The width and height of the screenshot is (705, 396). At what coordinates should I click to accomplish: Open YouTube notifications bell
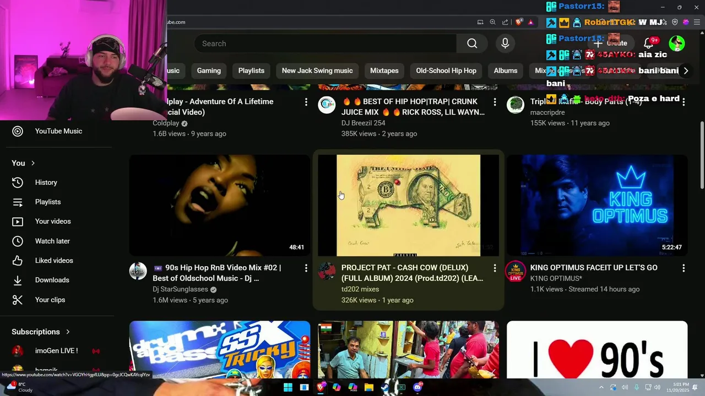[x=649, y=43]
